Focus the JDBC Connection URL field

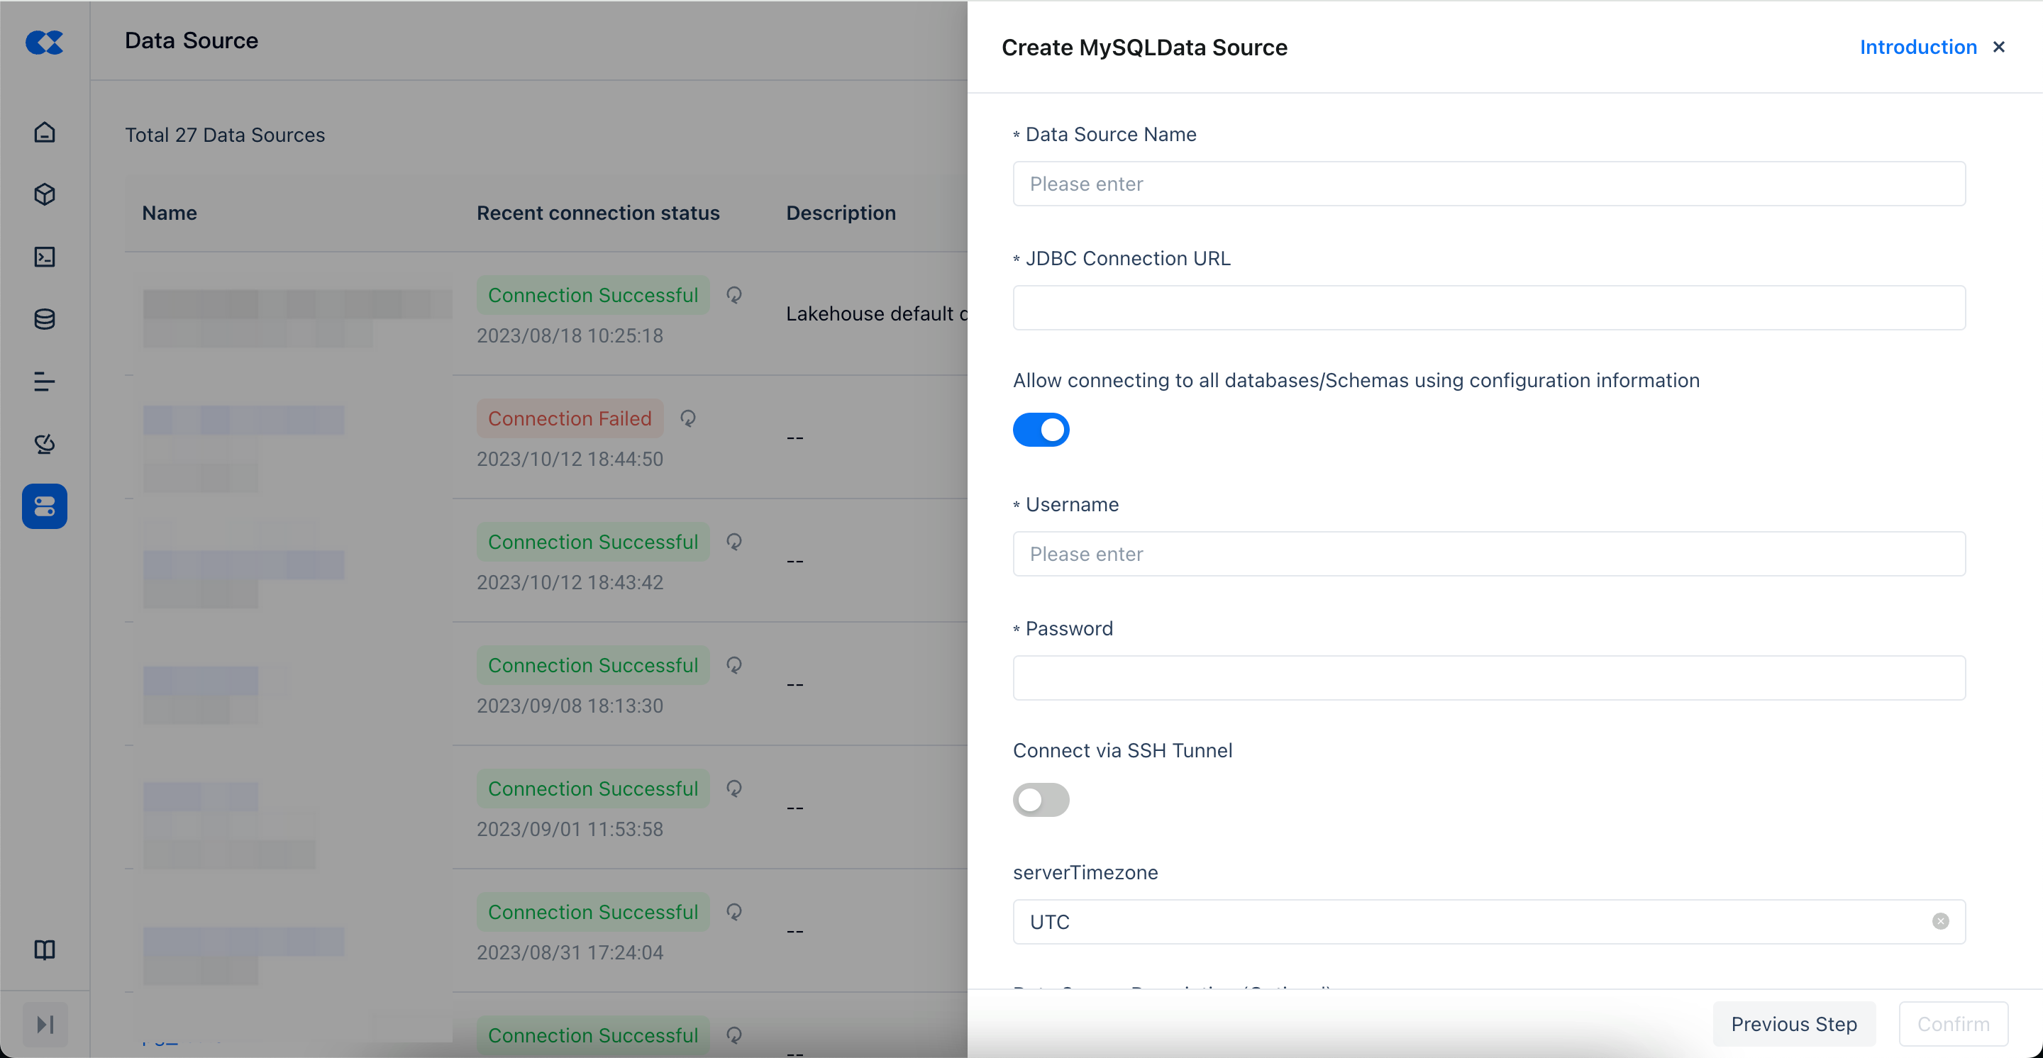pyautogui.click(x=1489, y=308)
